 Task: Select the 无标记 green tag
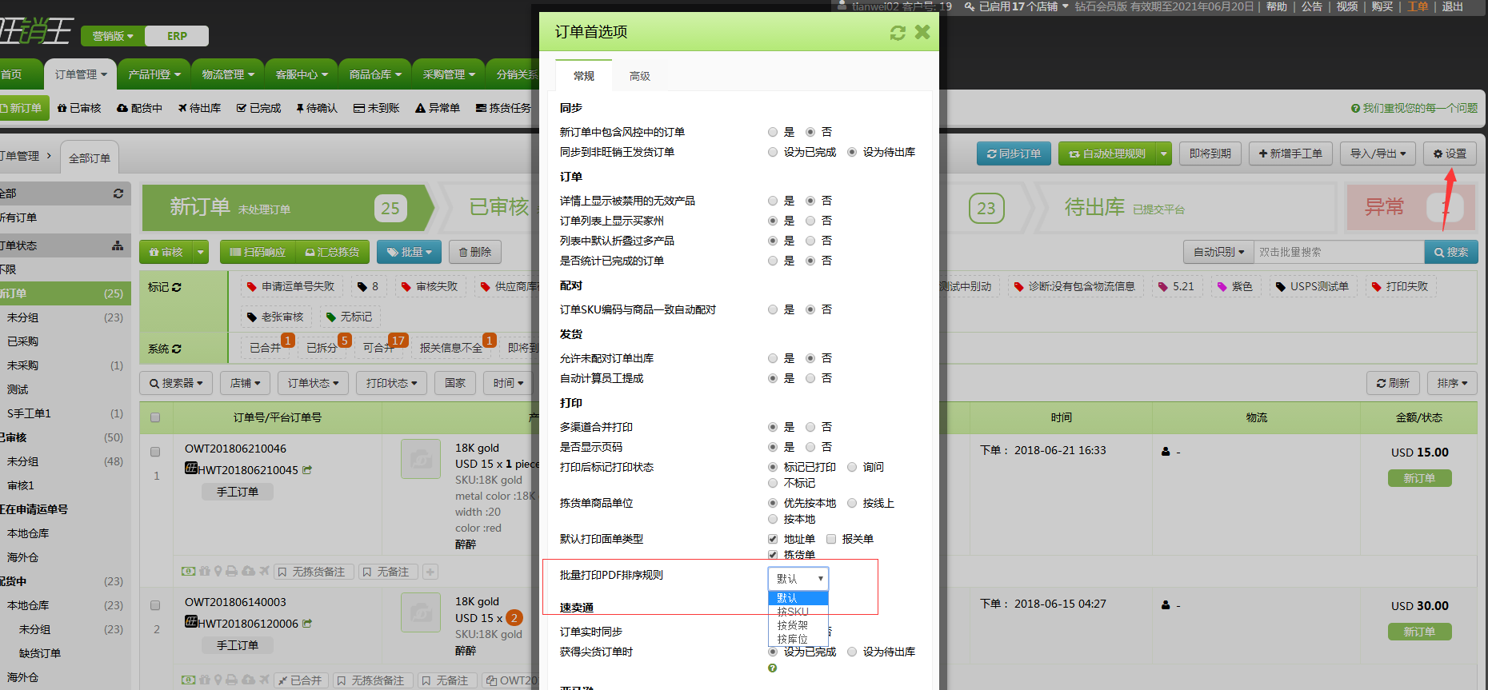pos(349,317)
